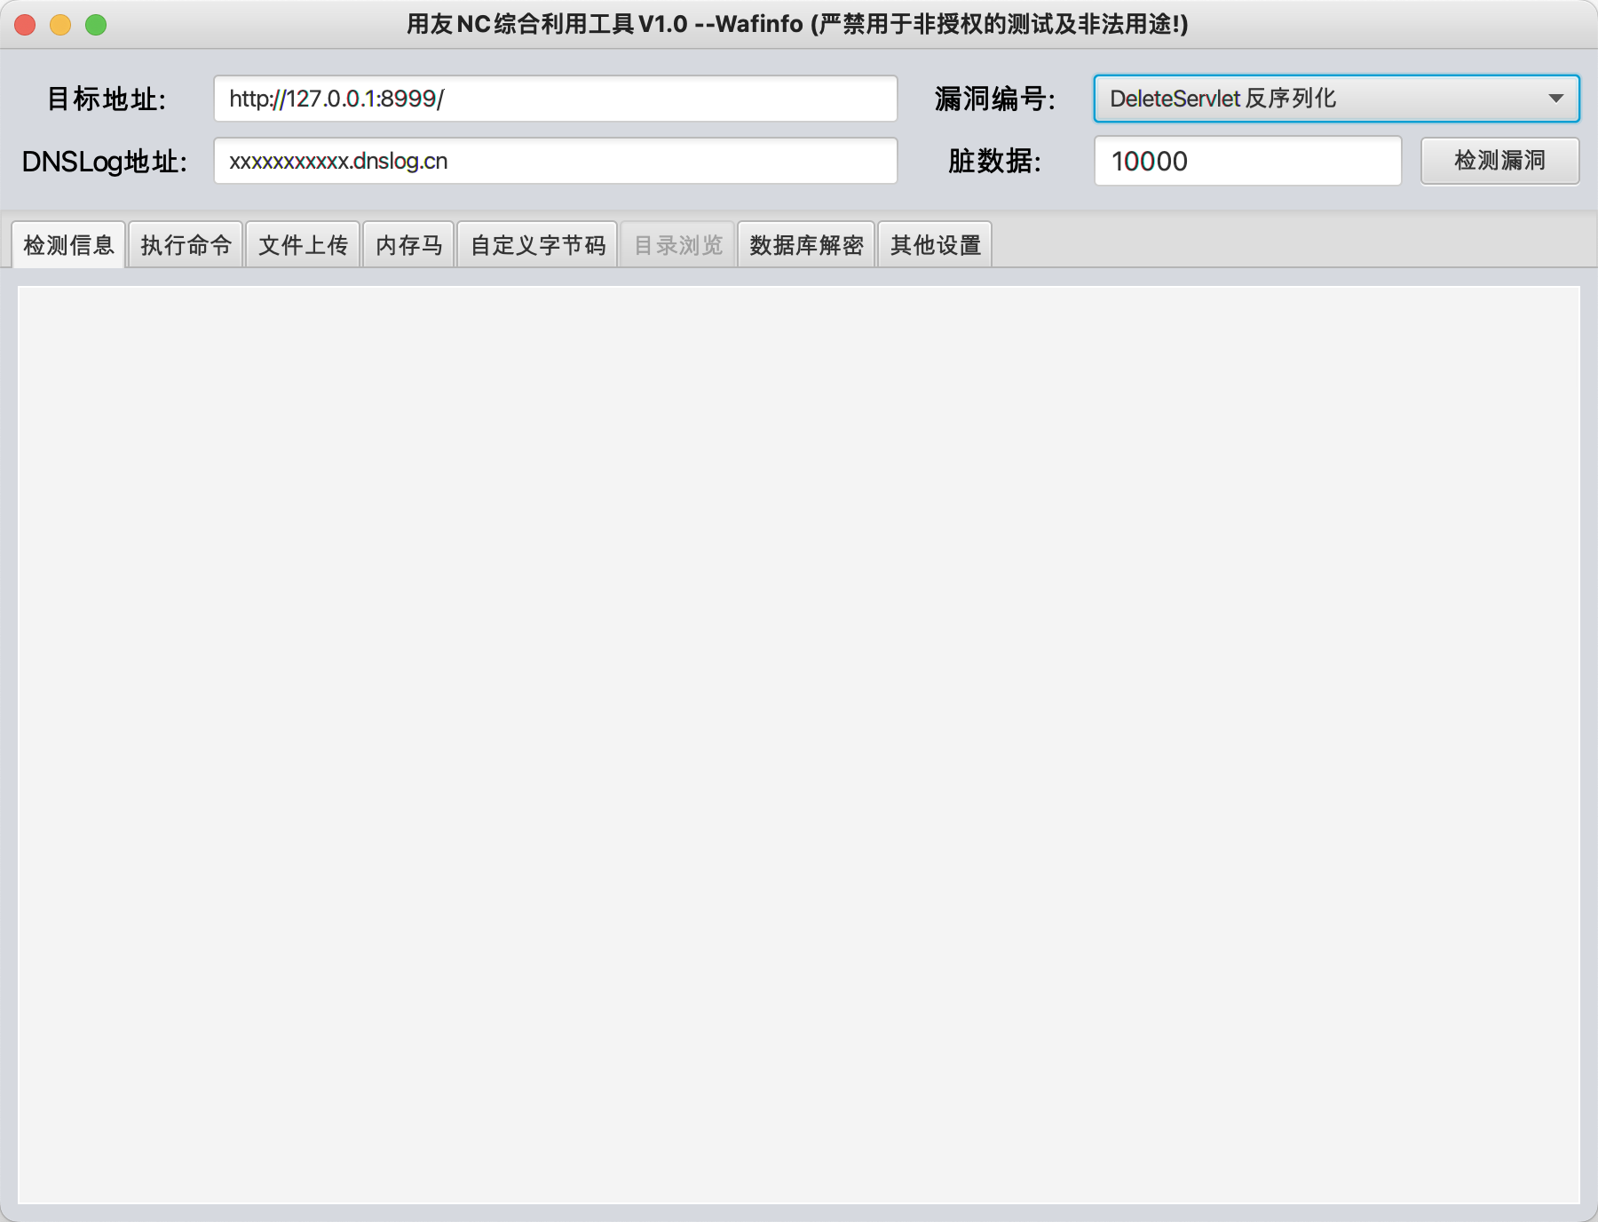Viewport: 1598px width, 1222px height.
Task: Click the 检测漏洞 button
Action: [x=1499, y=161]
